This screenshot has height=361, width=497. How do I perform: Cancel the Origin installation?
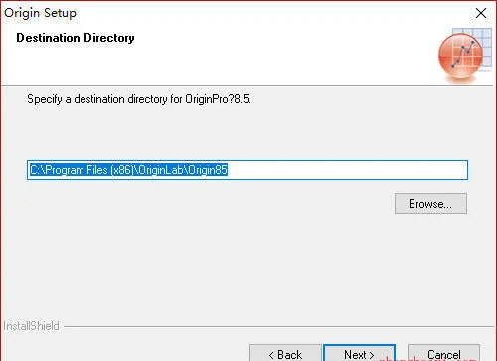pyautogui.click(x=443, y=353)
